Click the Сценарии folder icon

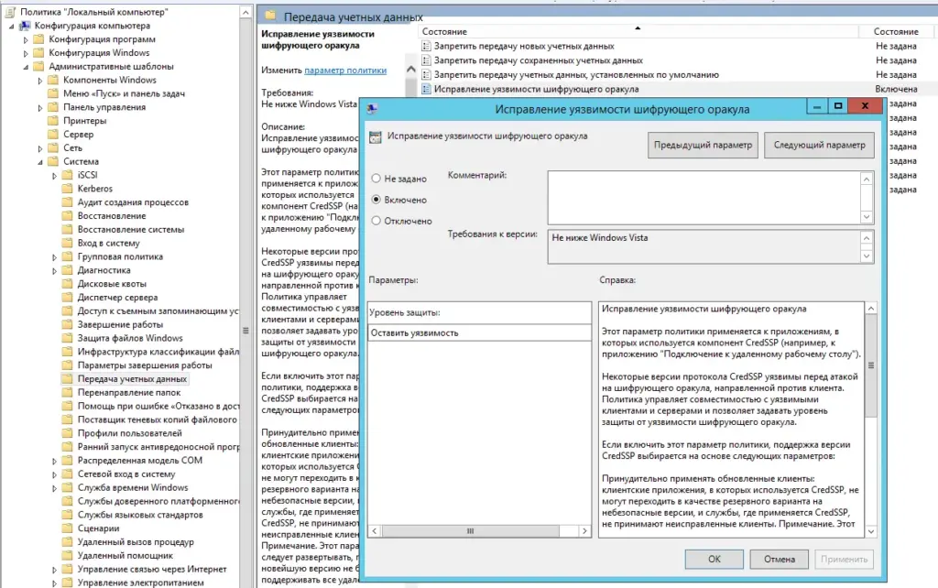pyautogui.click(x=68, y=528)
